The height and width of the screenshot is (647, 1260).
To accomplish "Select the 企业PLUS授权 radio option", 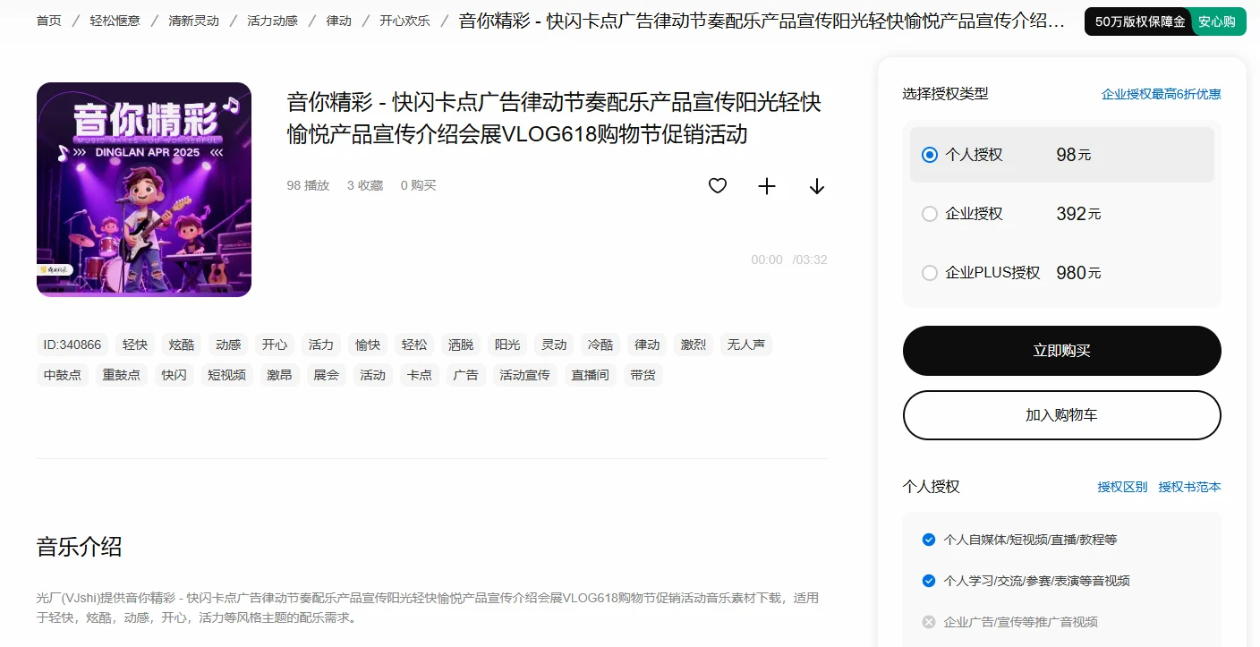I will [x=930, y=273].
